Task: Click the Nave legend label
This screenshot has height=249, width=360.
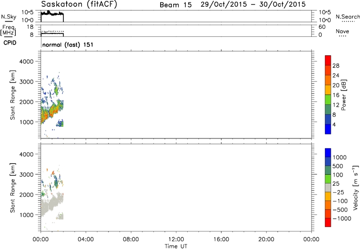Action: coord(342,31)
